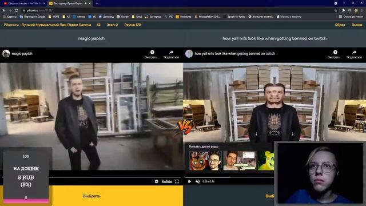The width and height of the screenshot is (366, 206).
Task: Click the pink donation goal progress bar
Action: point(26,200)
